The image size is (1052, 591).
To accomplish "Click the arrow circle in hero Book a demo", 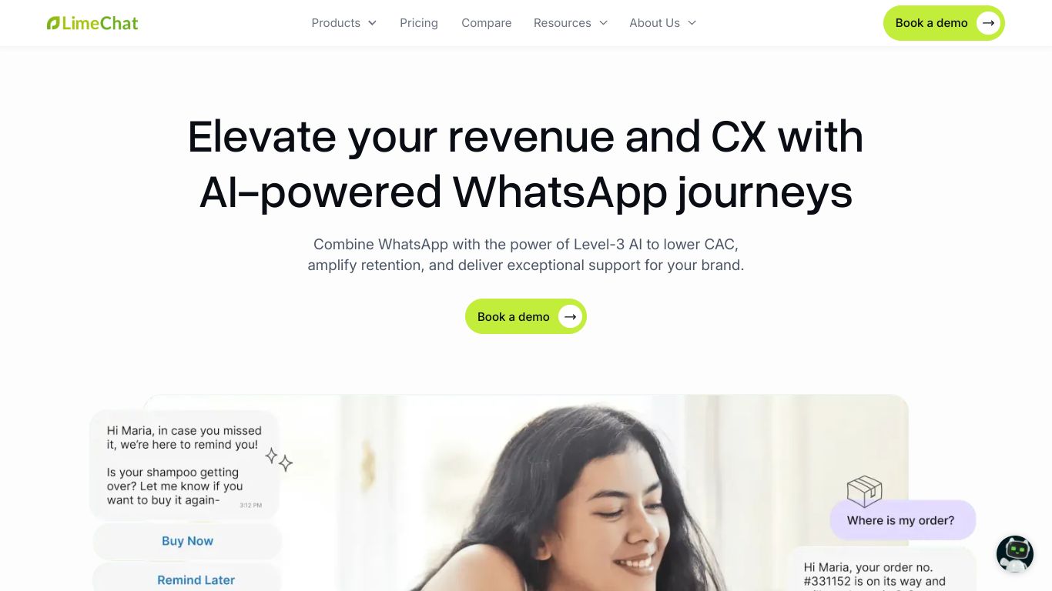I will coord(570,316).
